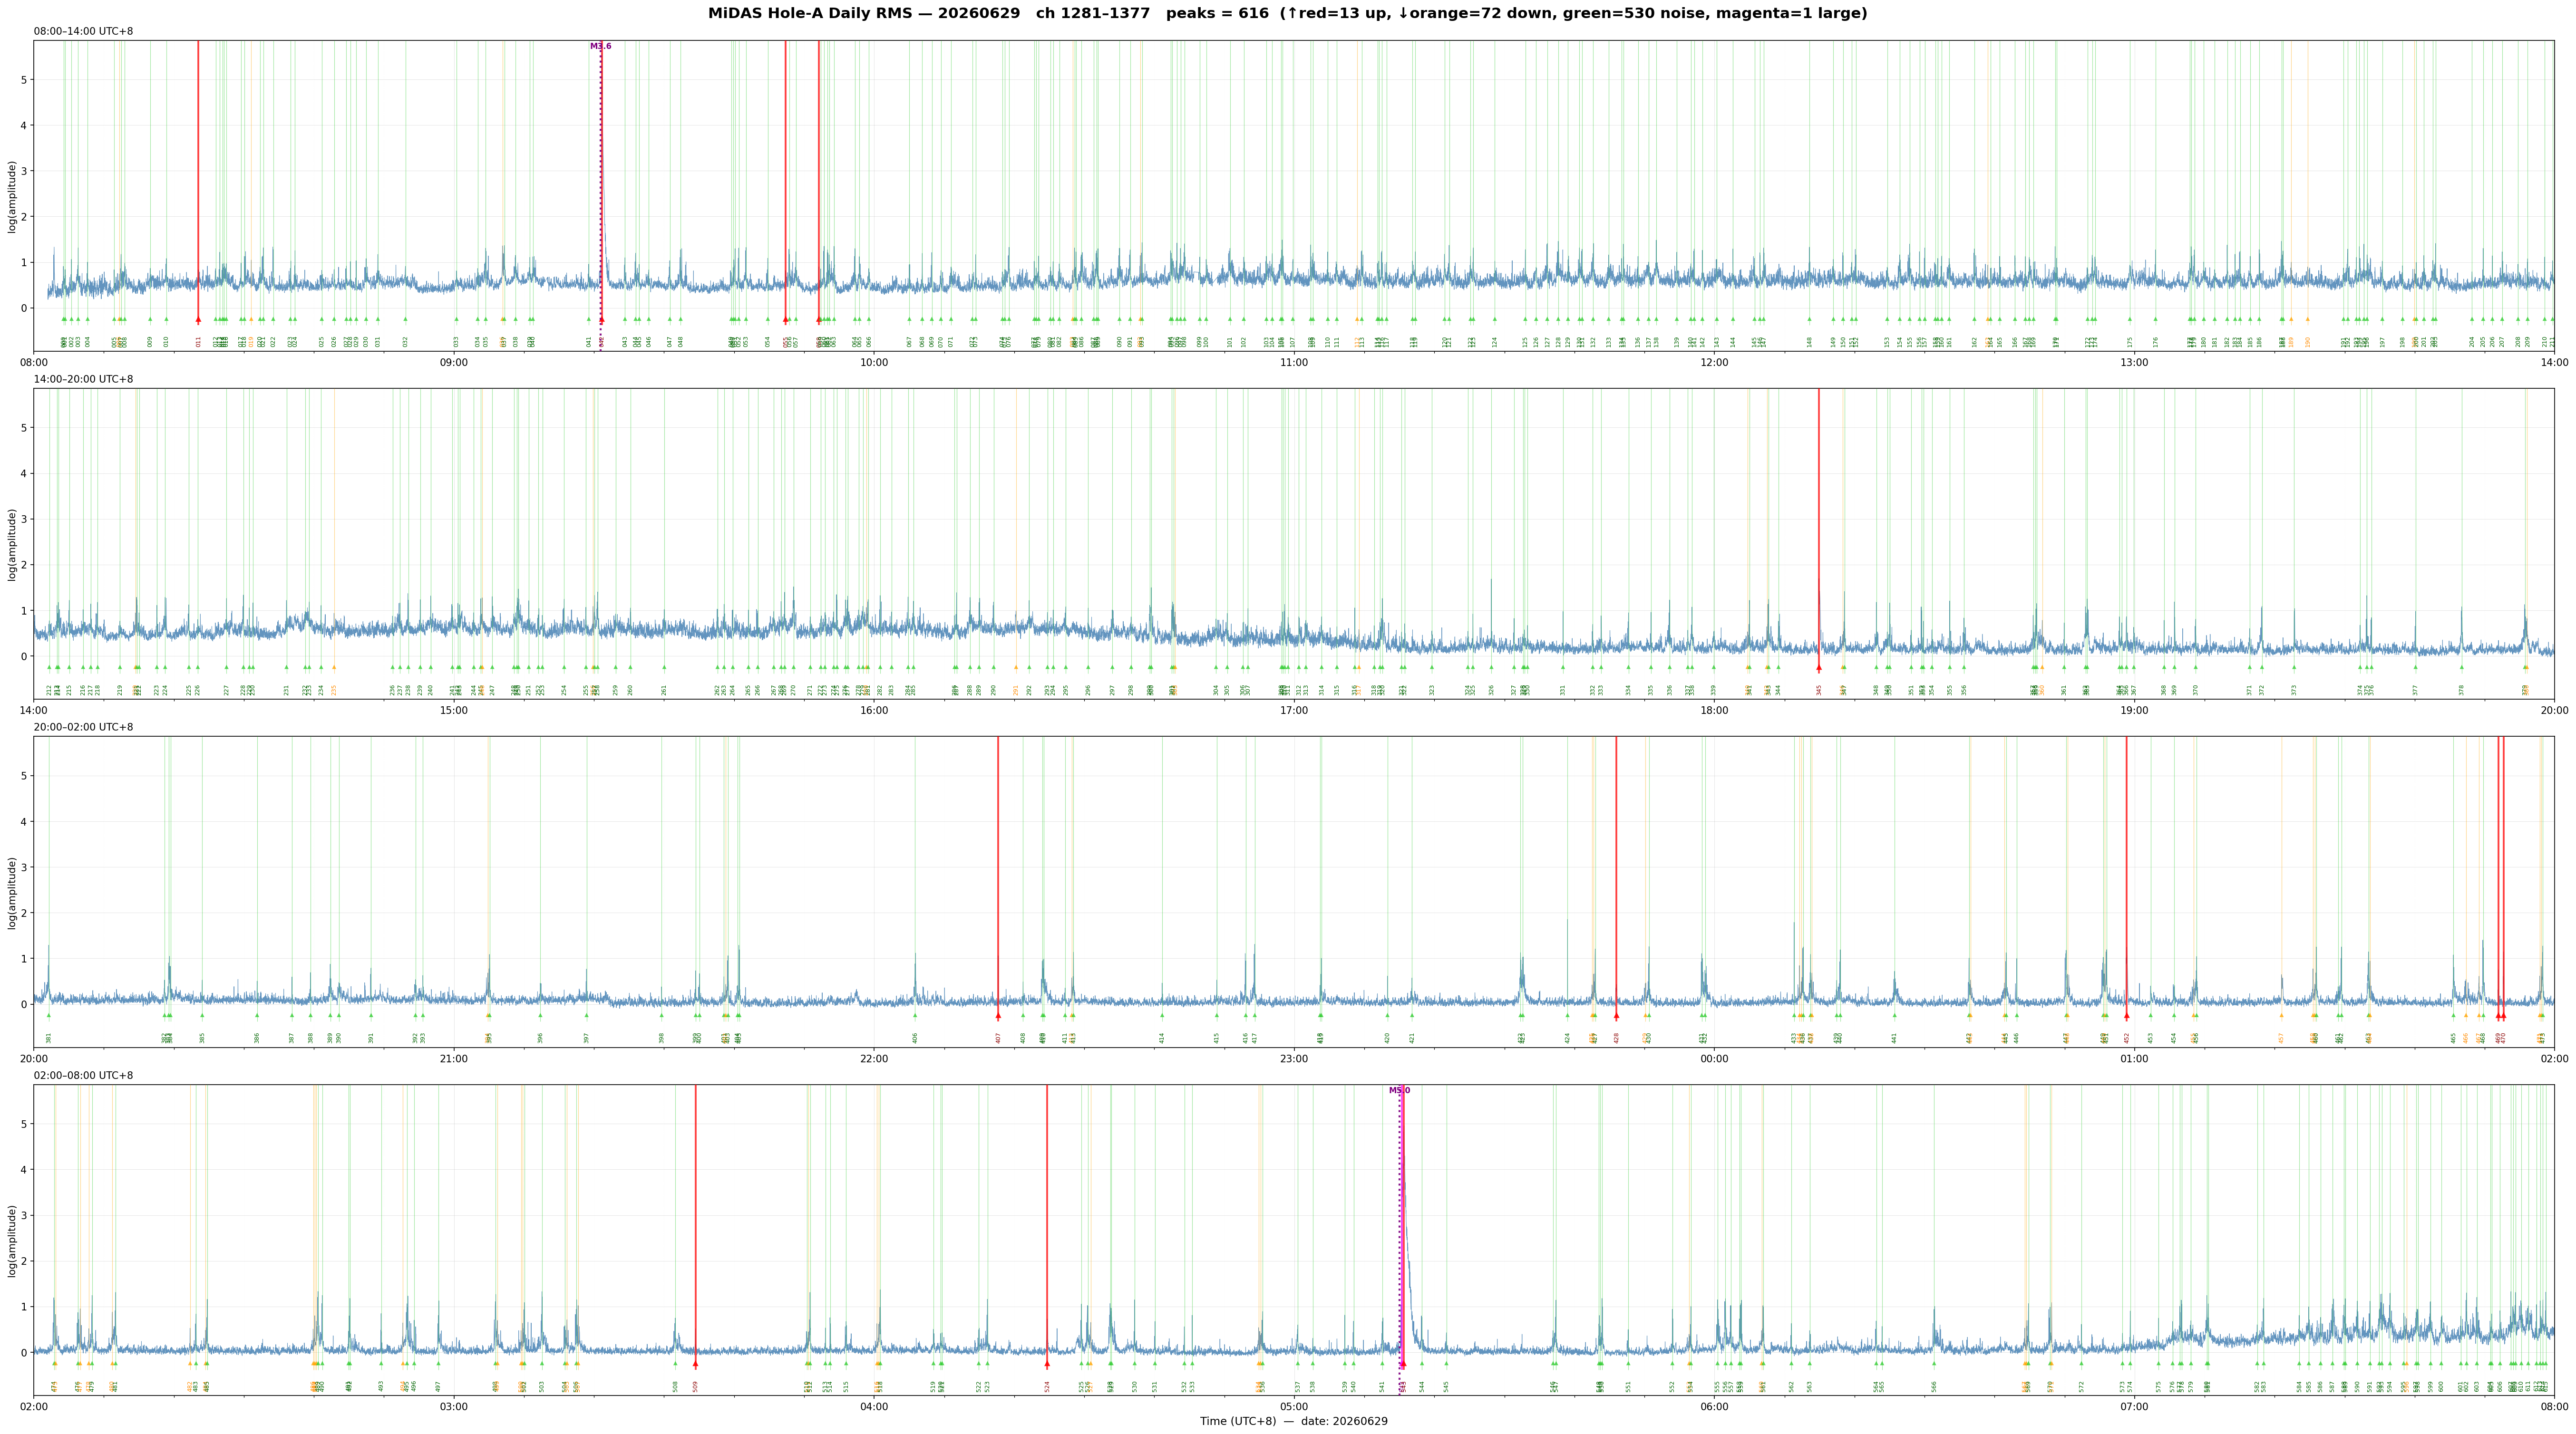2576x1434 pixels.
Task: Click the green peak number label "032"
Action: 405,342
